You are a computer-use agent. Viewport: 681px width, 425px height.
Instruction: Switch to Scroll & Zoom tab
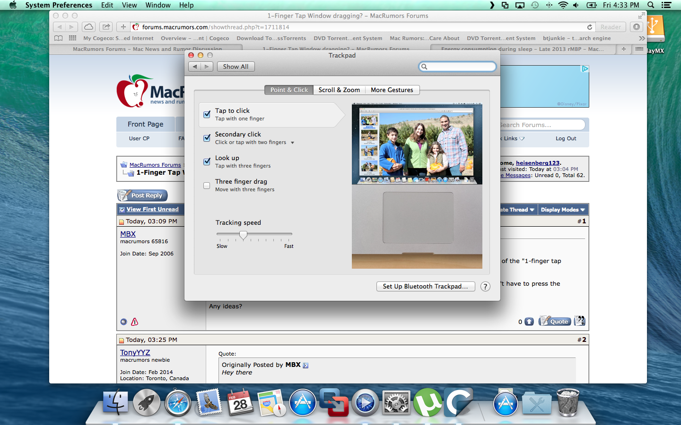(339, 90)
